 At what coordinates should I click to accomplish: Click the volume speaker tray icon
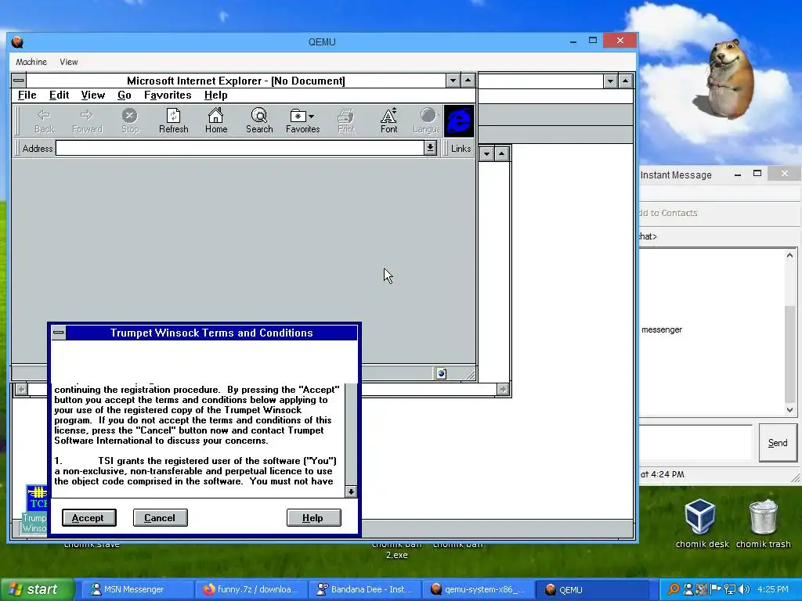point(744,589)
